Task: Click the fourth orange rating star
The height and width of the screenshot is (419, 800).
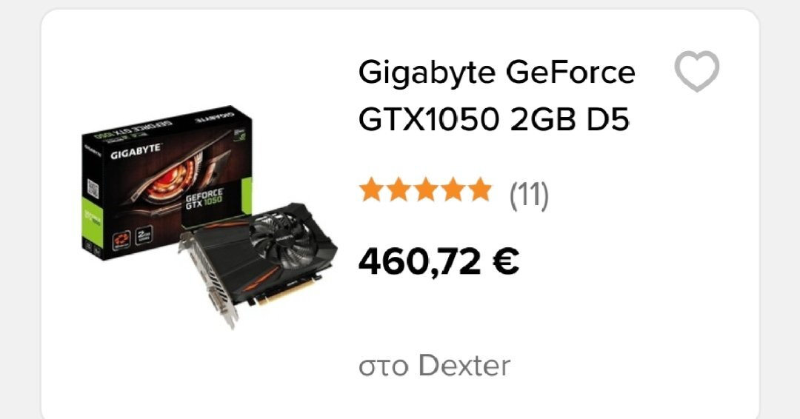Action: [x=453, y=190]
